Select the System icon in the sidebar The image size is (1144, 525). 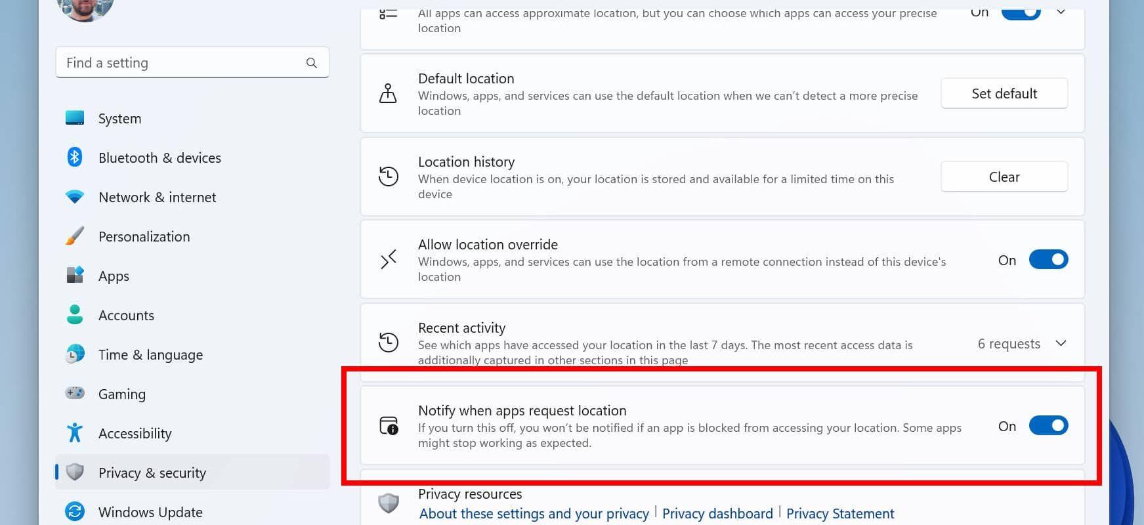(74, 118)
